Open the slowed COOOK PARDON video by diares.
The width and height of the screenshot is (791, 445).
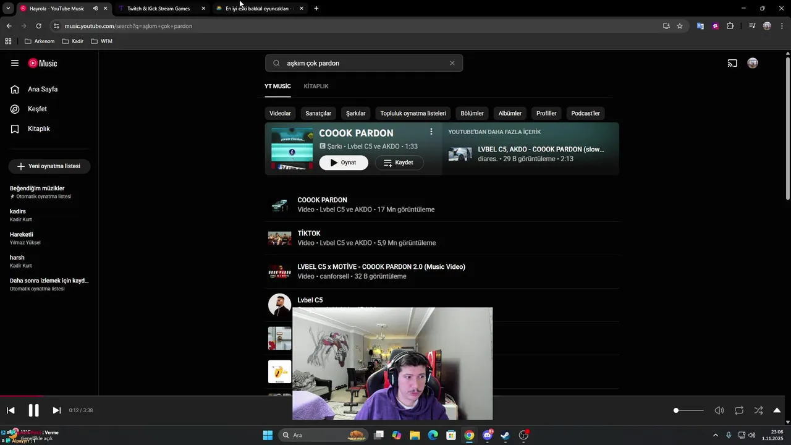[531, 154]
